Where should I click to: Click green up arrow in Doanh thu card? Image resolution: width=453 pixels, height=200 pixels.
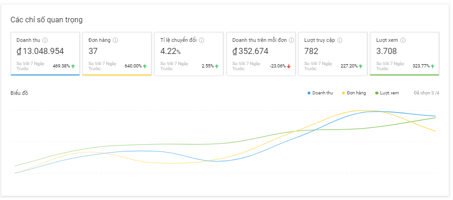pos(73,66)
